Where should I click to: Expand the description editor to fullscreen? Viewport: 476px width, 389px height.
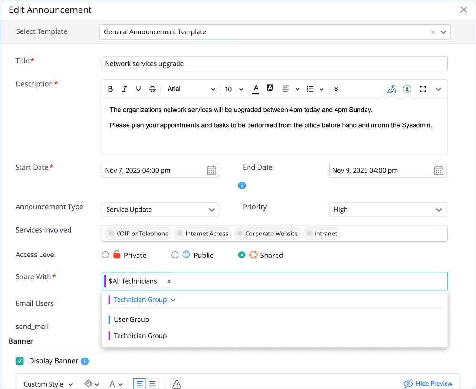[x=423, y=89]
